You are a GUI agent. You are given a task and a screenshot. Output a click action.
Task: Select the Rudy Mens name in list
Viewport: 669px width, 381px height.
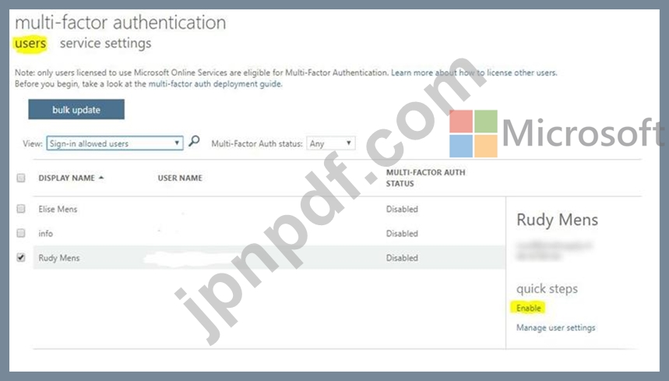[x=59, y=258]
